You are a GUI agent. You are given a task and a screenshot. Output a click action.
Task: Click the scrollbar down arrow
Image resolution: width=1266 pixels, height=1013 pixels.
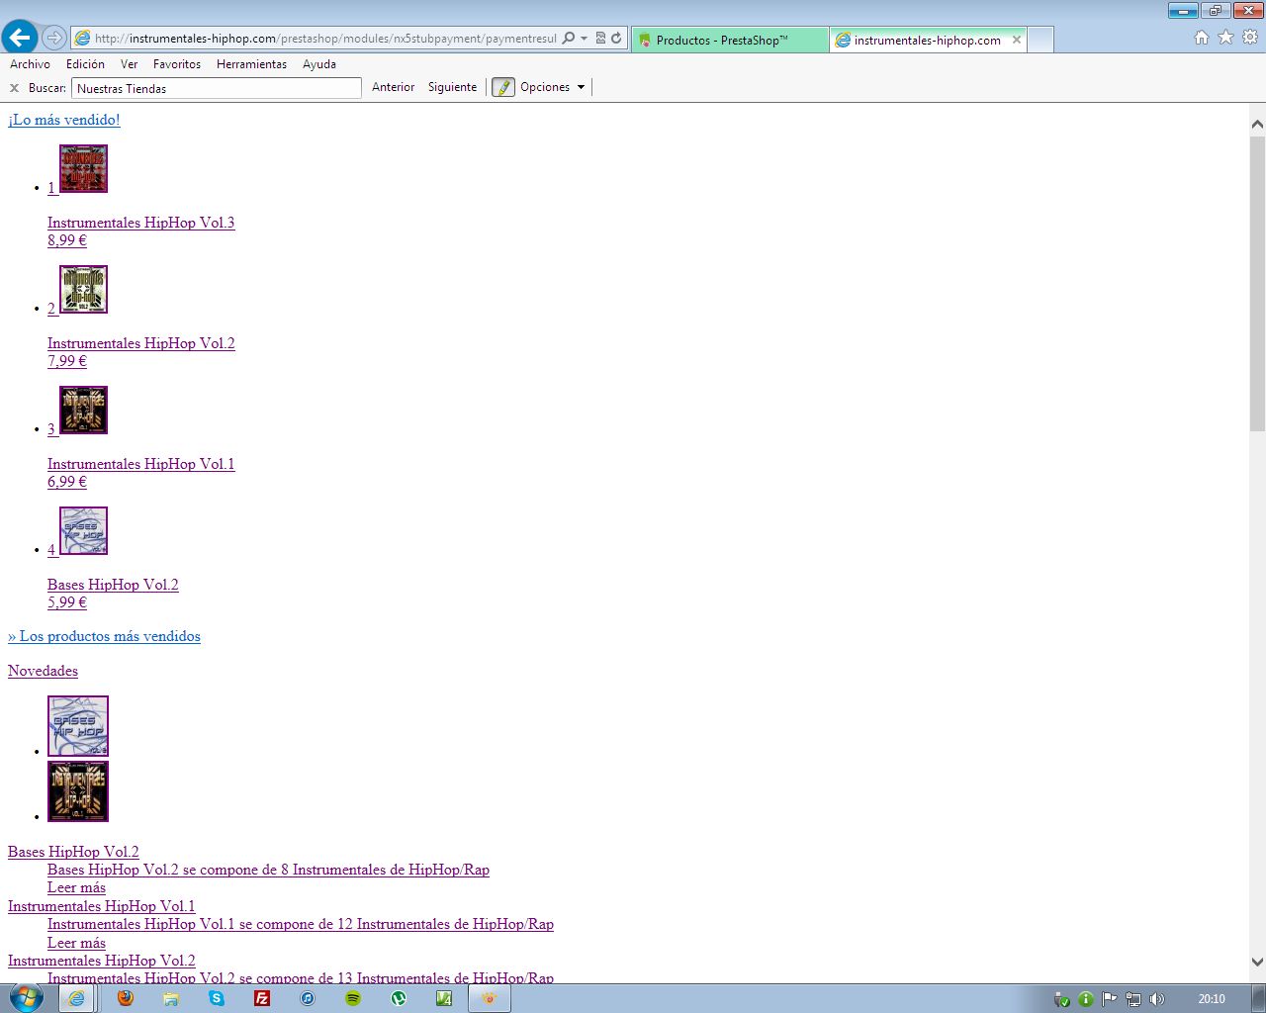click(x=1257, y=962)
